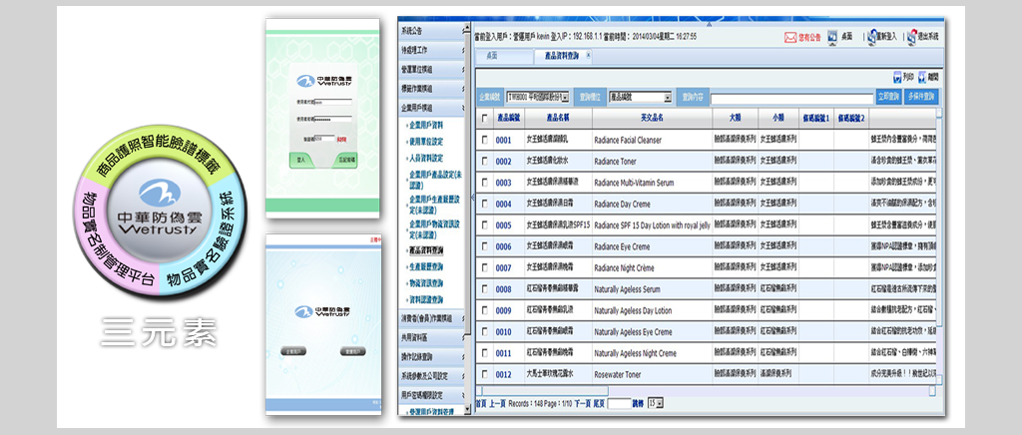The width and height of the screenshot is (1022, 435).
Task: Switch to the 桌面 tab
Action: (503, 57)
